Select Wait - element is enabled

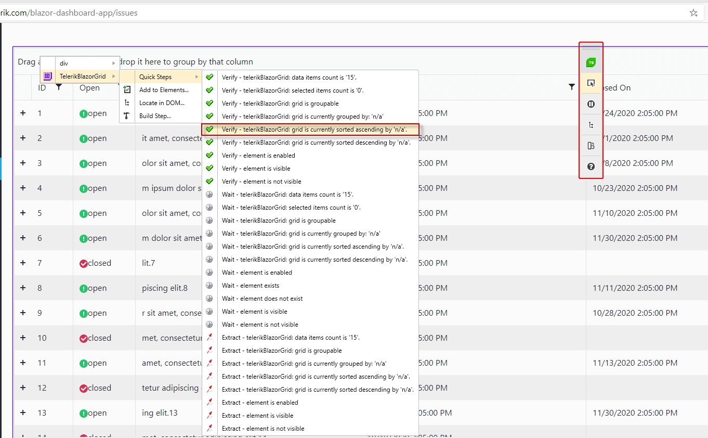click(x=310, y=272)
